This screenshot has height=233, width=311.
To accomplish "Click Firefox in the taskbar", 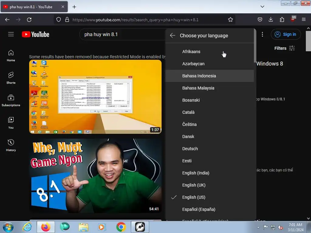I will (x=46, y=227).
